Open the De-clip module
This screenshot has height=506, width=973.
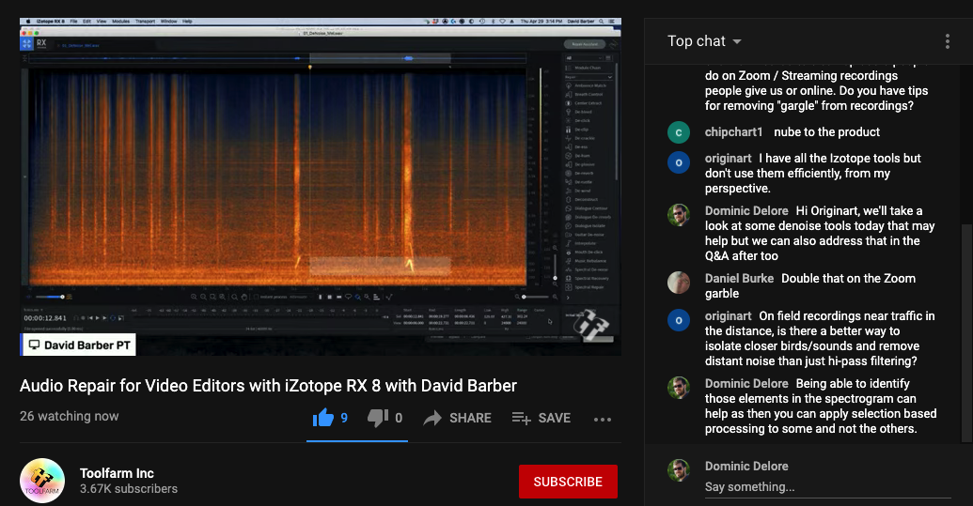pos(576,130)
